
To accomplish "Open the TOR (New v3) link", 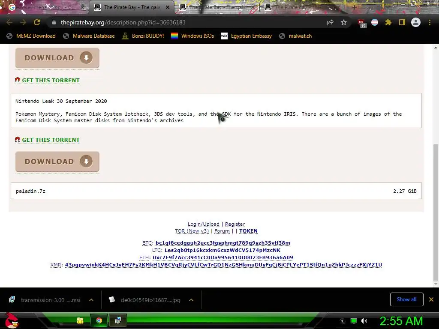I will (192, 231).
